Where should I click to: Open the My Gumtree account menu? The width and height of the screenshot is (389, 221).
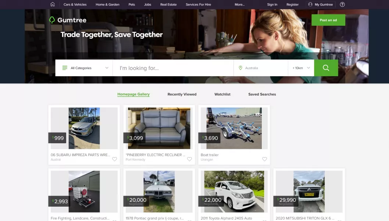(321, 4)
